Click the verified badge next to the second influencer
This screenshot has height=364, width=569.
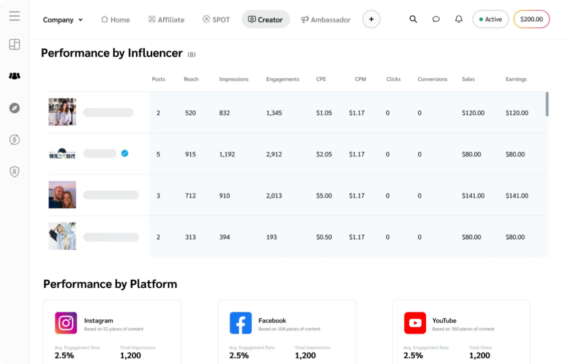[x=125, y=154]
